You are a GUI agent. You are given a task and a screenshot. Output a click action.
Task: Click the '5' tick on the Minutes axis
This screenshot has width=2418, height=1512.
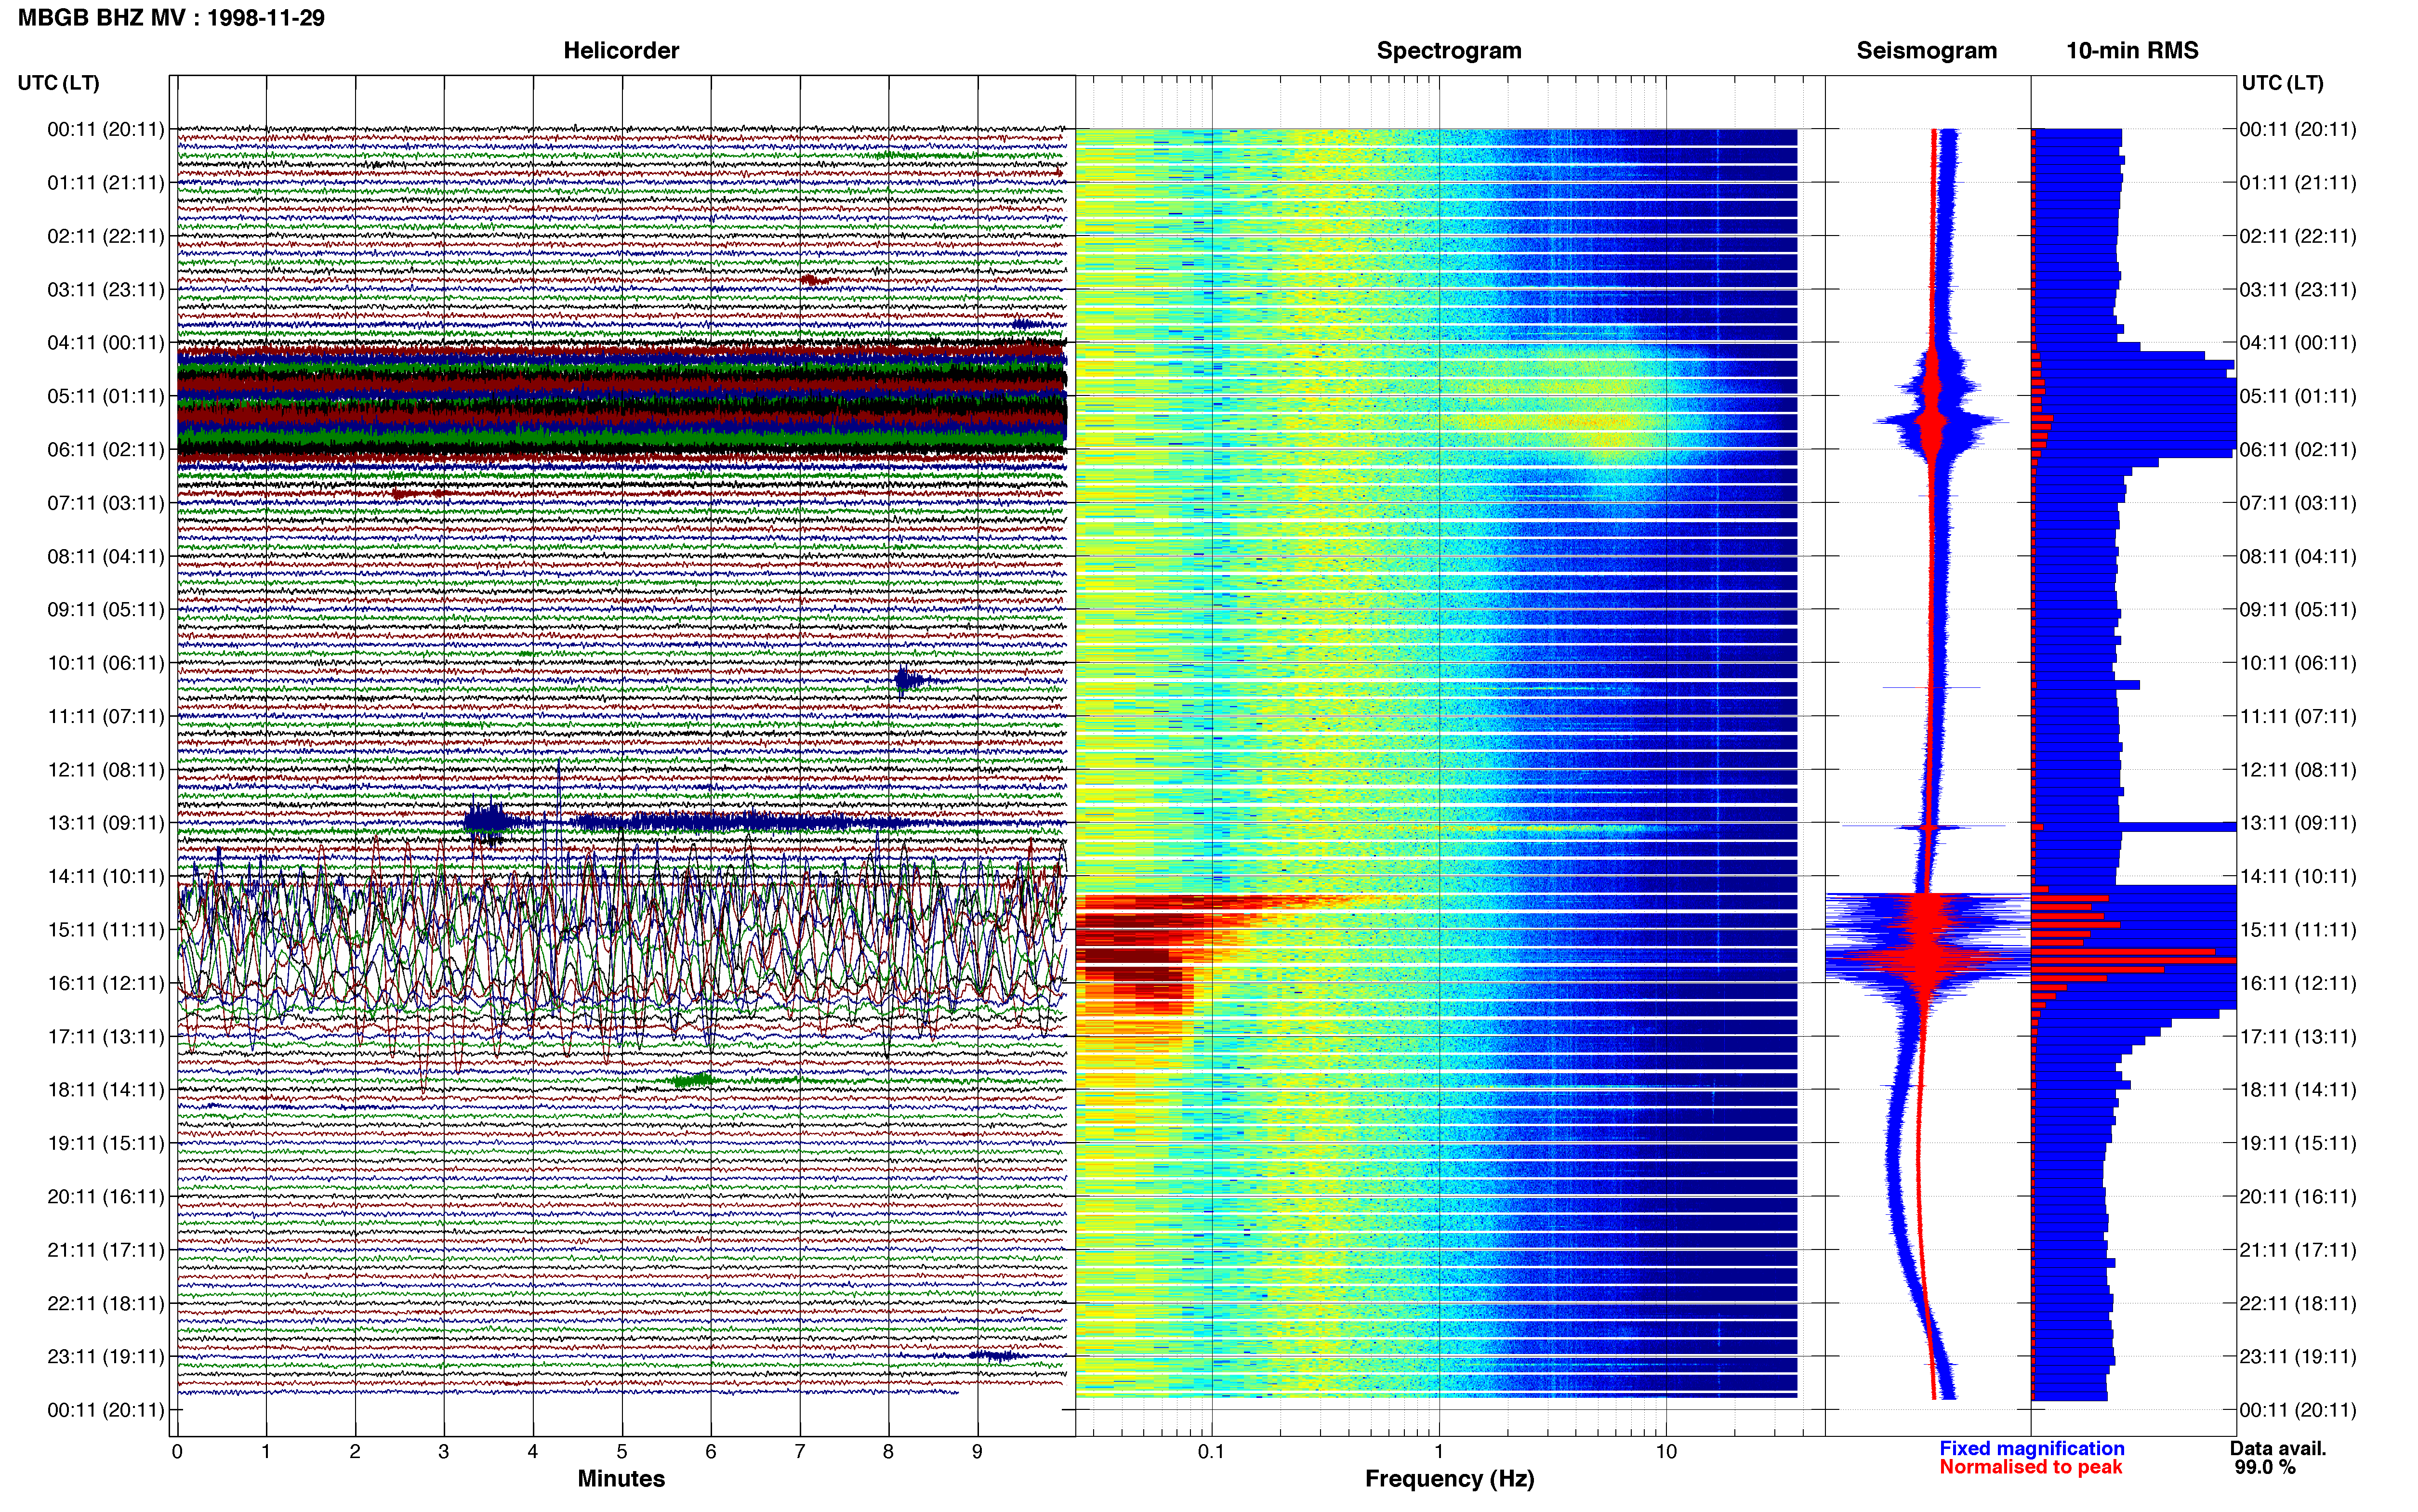click(622, 1451)
